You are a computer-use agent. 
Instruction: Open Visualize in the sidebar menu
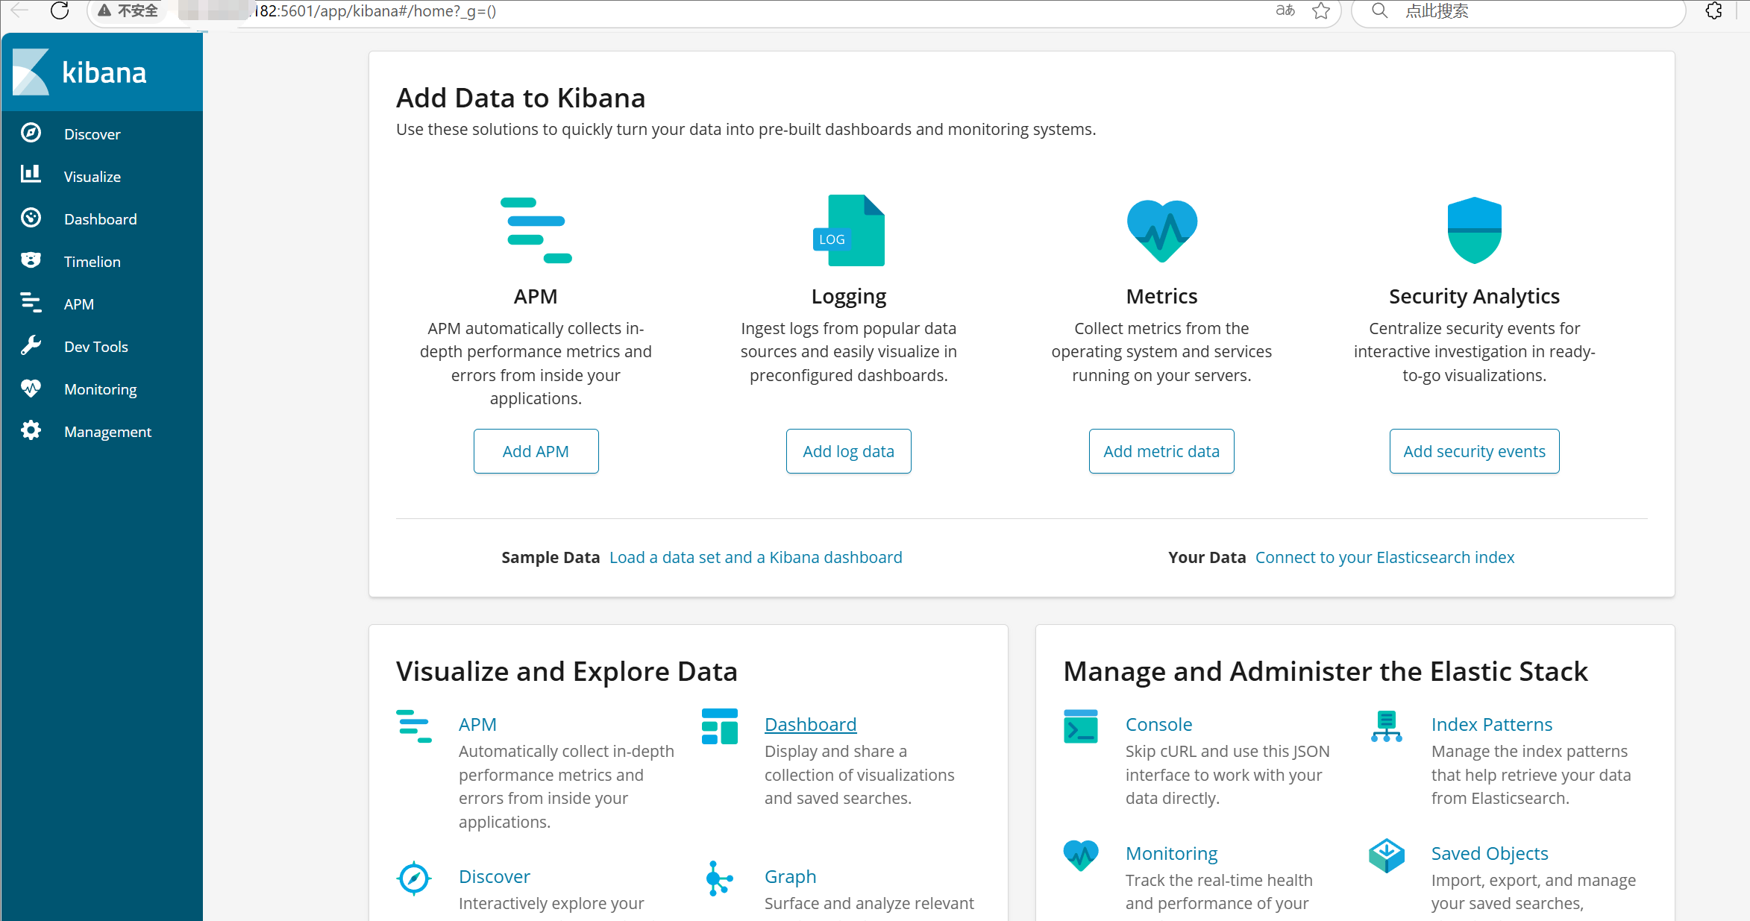point(92,177)
